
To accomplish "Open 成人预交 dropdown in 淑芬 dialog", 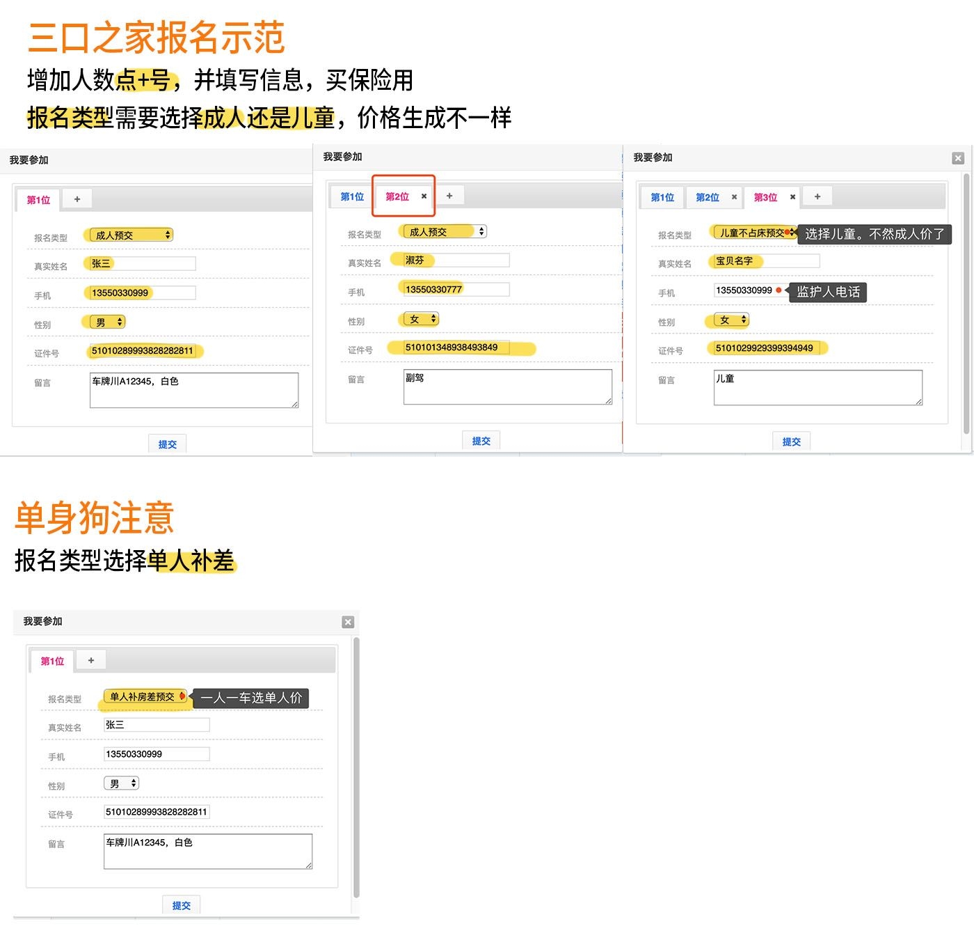I will pyautogui.click(x=445, y=232).
